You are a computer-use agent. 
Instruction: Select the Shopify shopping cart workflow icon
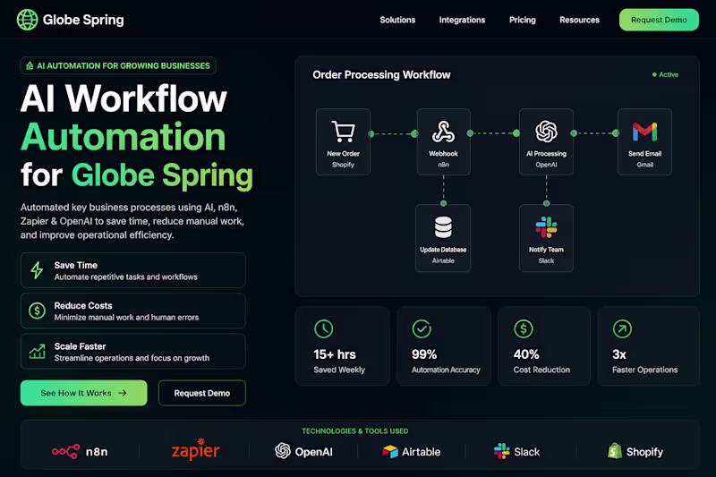pos(343,132)
